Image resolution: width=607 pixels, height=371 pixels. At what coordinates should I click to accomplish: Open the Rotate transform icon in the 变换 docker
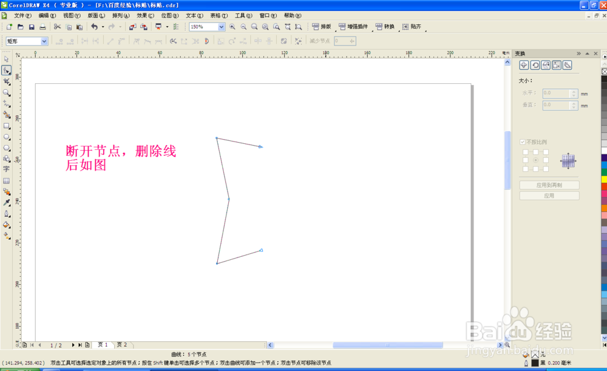coord(535,64)
